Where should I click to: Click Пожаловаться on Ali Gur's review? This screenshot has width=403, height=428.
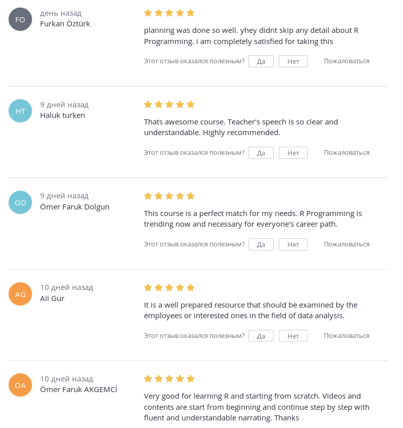[346, 335]
